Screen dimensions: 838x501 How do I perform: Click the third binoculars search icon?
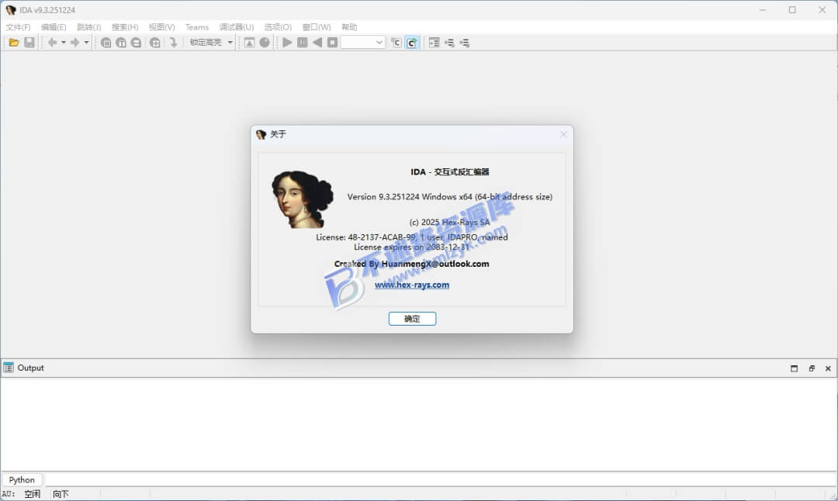(x=137, y=43)
